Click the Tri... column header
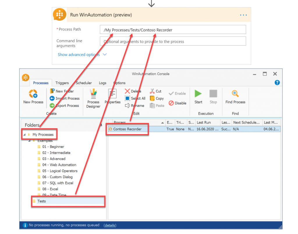The image size is (298, 234). pyautogui.click(x=181, y=123)
